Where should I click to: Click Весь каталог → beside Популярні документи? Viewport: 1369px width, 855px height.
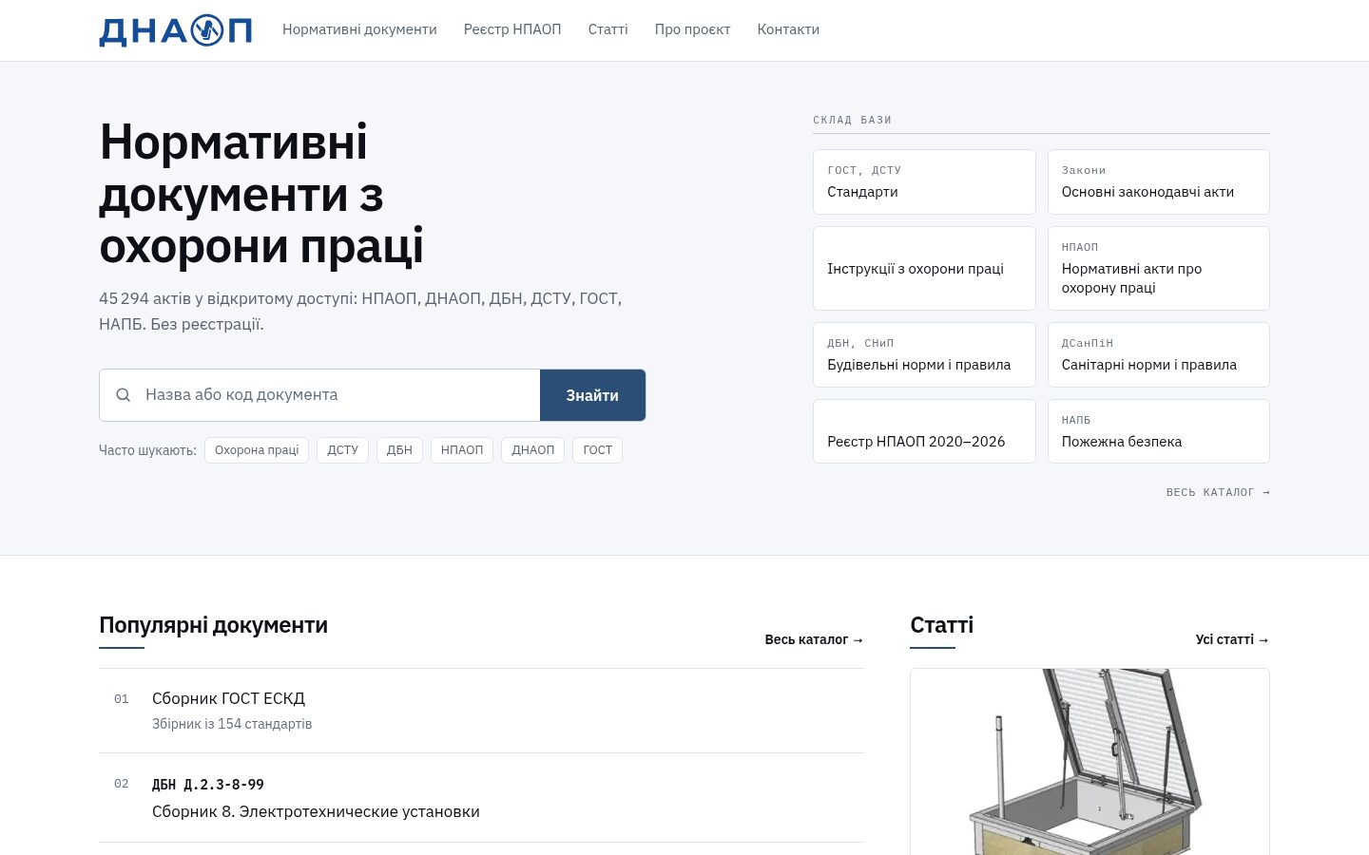click(x=814, y=639)
